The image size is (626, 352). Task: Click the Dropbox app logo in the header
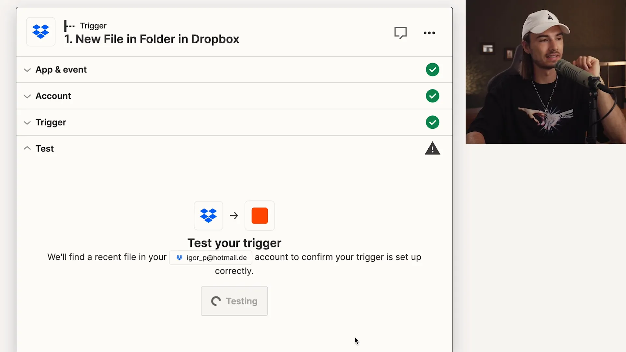point(41,32)
